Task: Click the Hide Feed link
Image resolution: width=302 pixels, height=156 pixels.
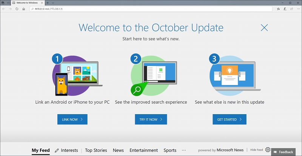Action: click(257, 150)
